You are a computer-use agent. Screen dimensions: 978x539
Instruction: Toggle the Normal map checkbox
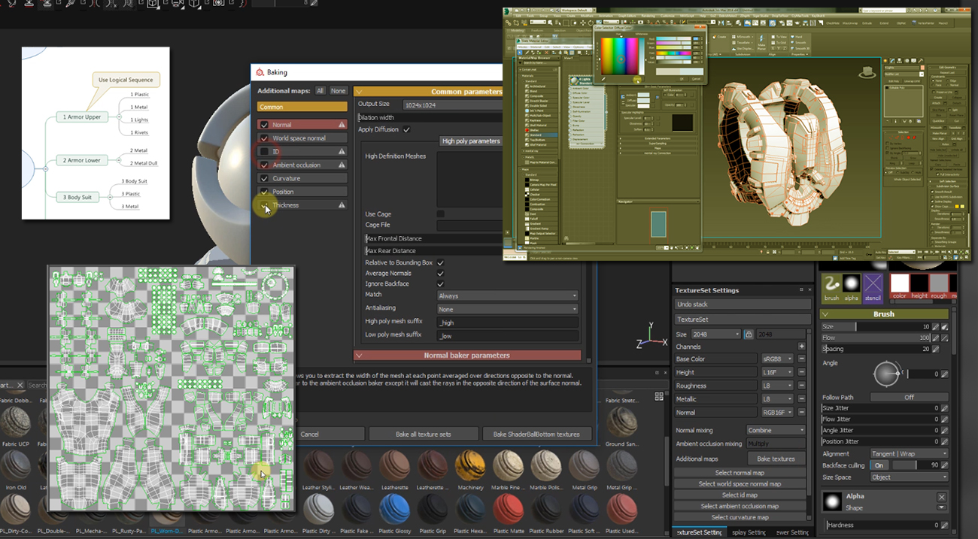(264, 125)
